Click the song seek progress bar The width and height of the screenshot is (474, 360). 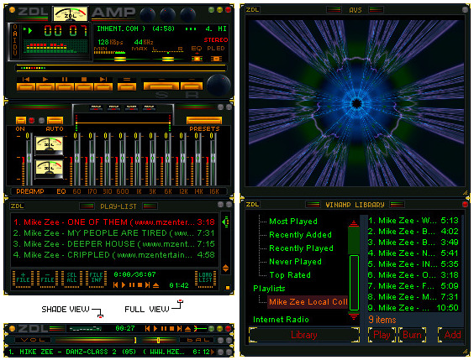pos(121,68)
